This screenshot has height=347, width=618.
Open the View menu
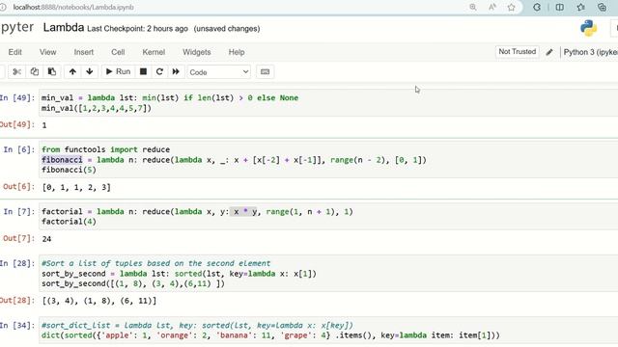pos(47,52)
